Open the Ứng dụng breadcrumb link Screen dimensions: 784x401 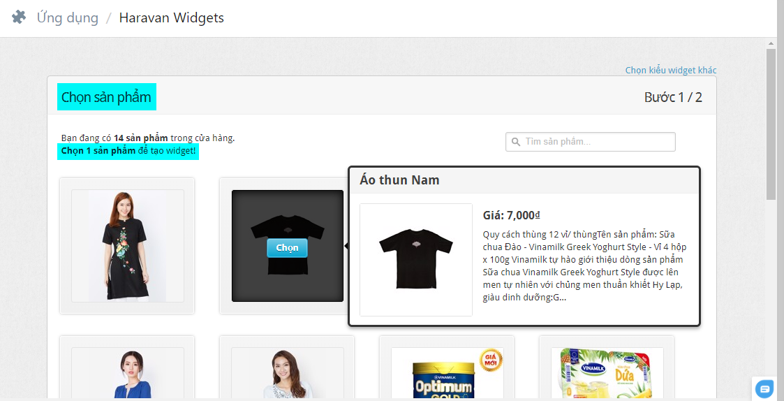(x=68, y=18)
